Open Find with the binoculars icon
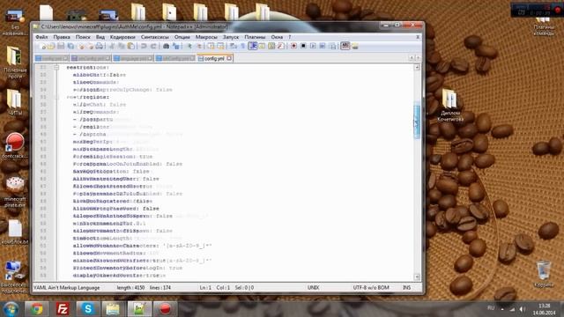 click(x=166, y=46)
